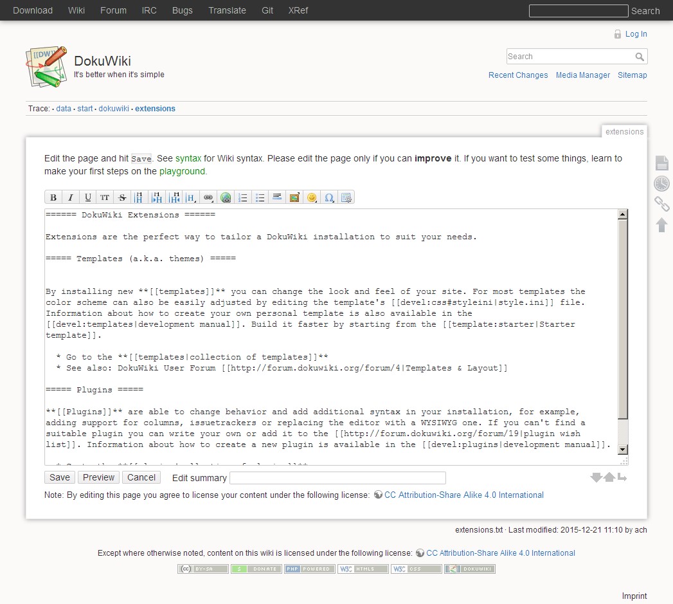This screenshot has width=673, height=604.
Task: Click editor scrollbar down arrow
Action: click(622, 450)
